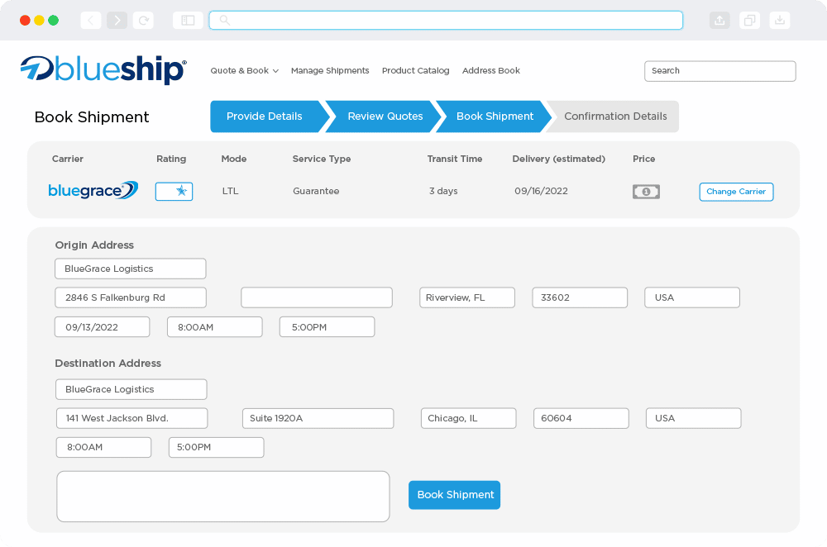The height and width of the screenshot is (547, 827).
Task: Click the origin pickup date 09/13/2022 field
Action: 102,327
